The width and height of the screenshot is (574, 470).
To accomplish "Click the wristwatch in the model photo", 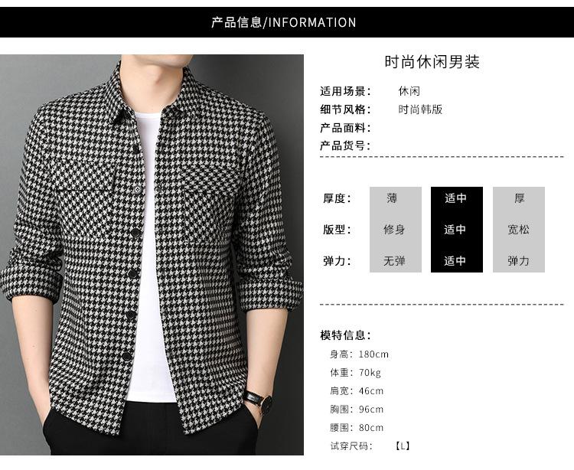I will [259, 400].
